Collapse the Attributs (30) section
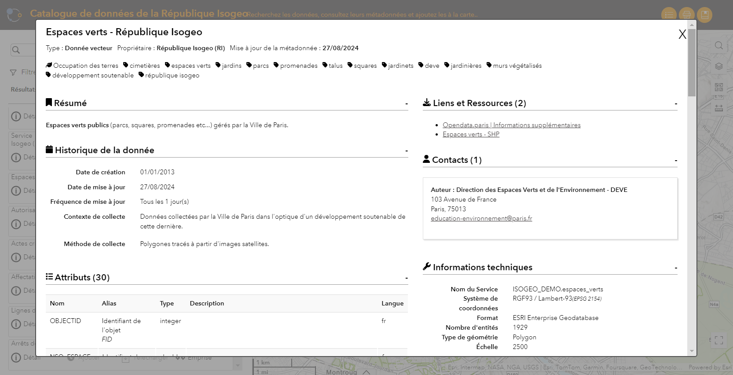This screenshot has width=733, height=375. coord(407,278)
